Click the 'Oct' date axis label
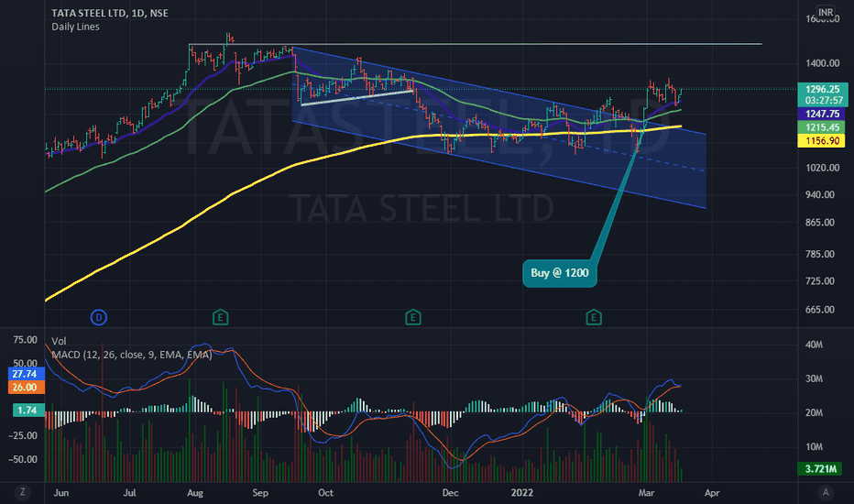854x504 pixels. pyautogui.click(x=325, y=493)
